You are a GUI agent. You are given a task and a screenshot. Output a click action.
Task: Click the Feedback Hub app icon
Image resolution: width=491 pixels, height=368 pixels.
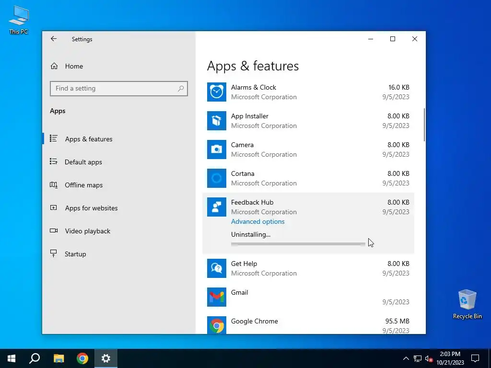(x=217, y=207)
